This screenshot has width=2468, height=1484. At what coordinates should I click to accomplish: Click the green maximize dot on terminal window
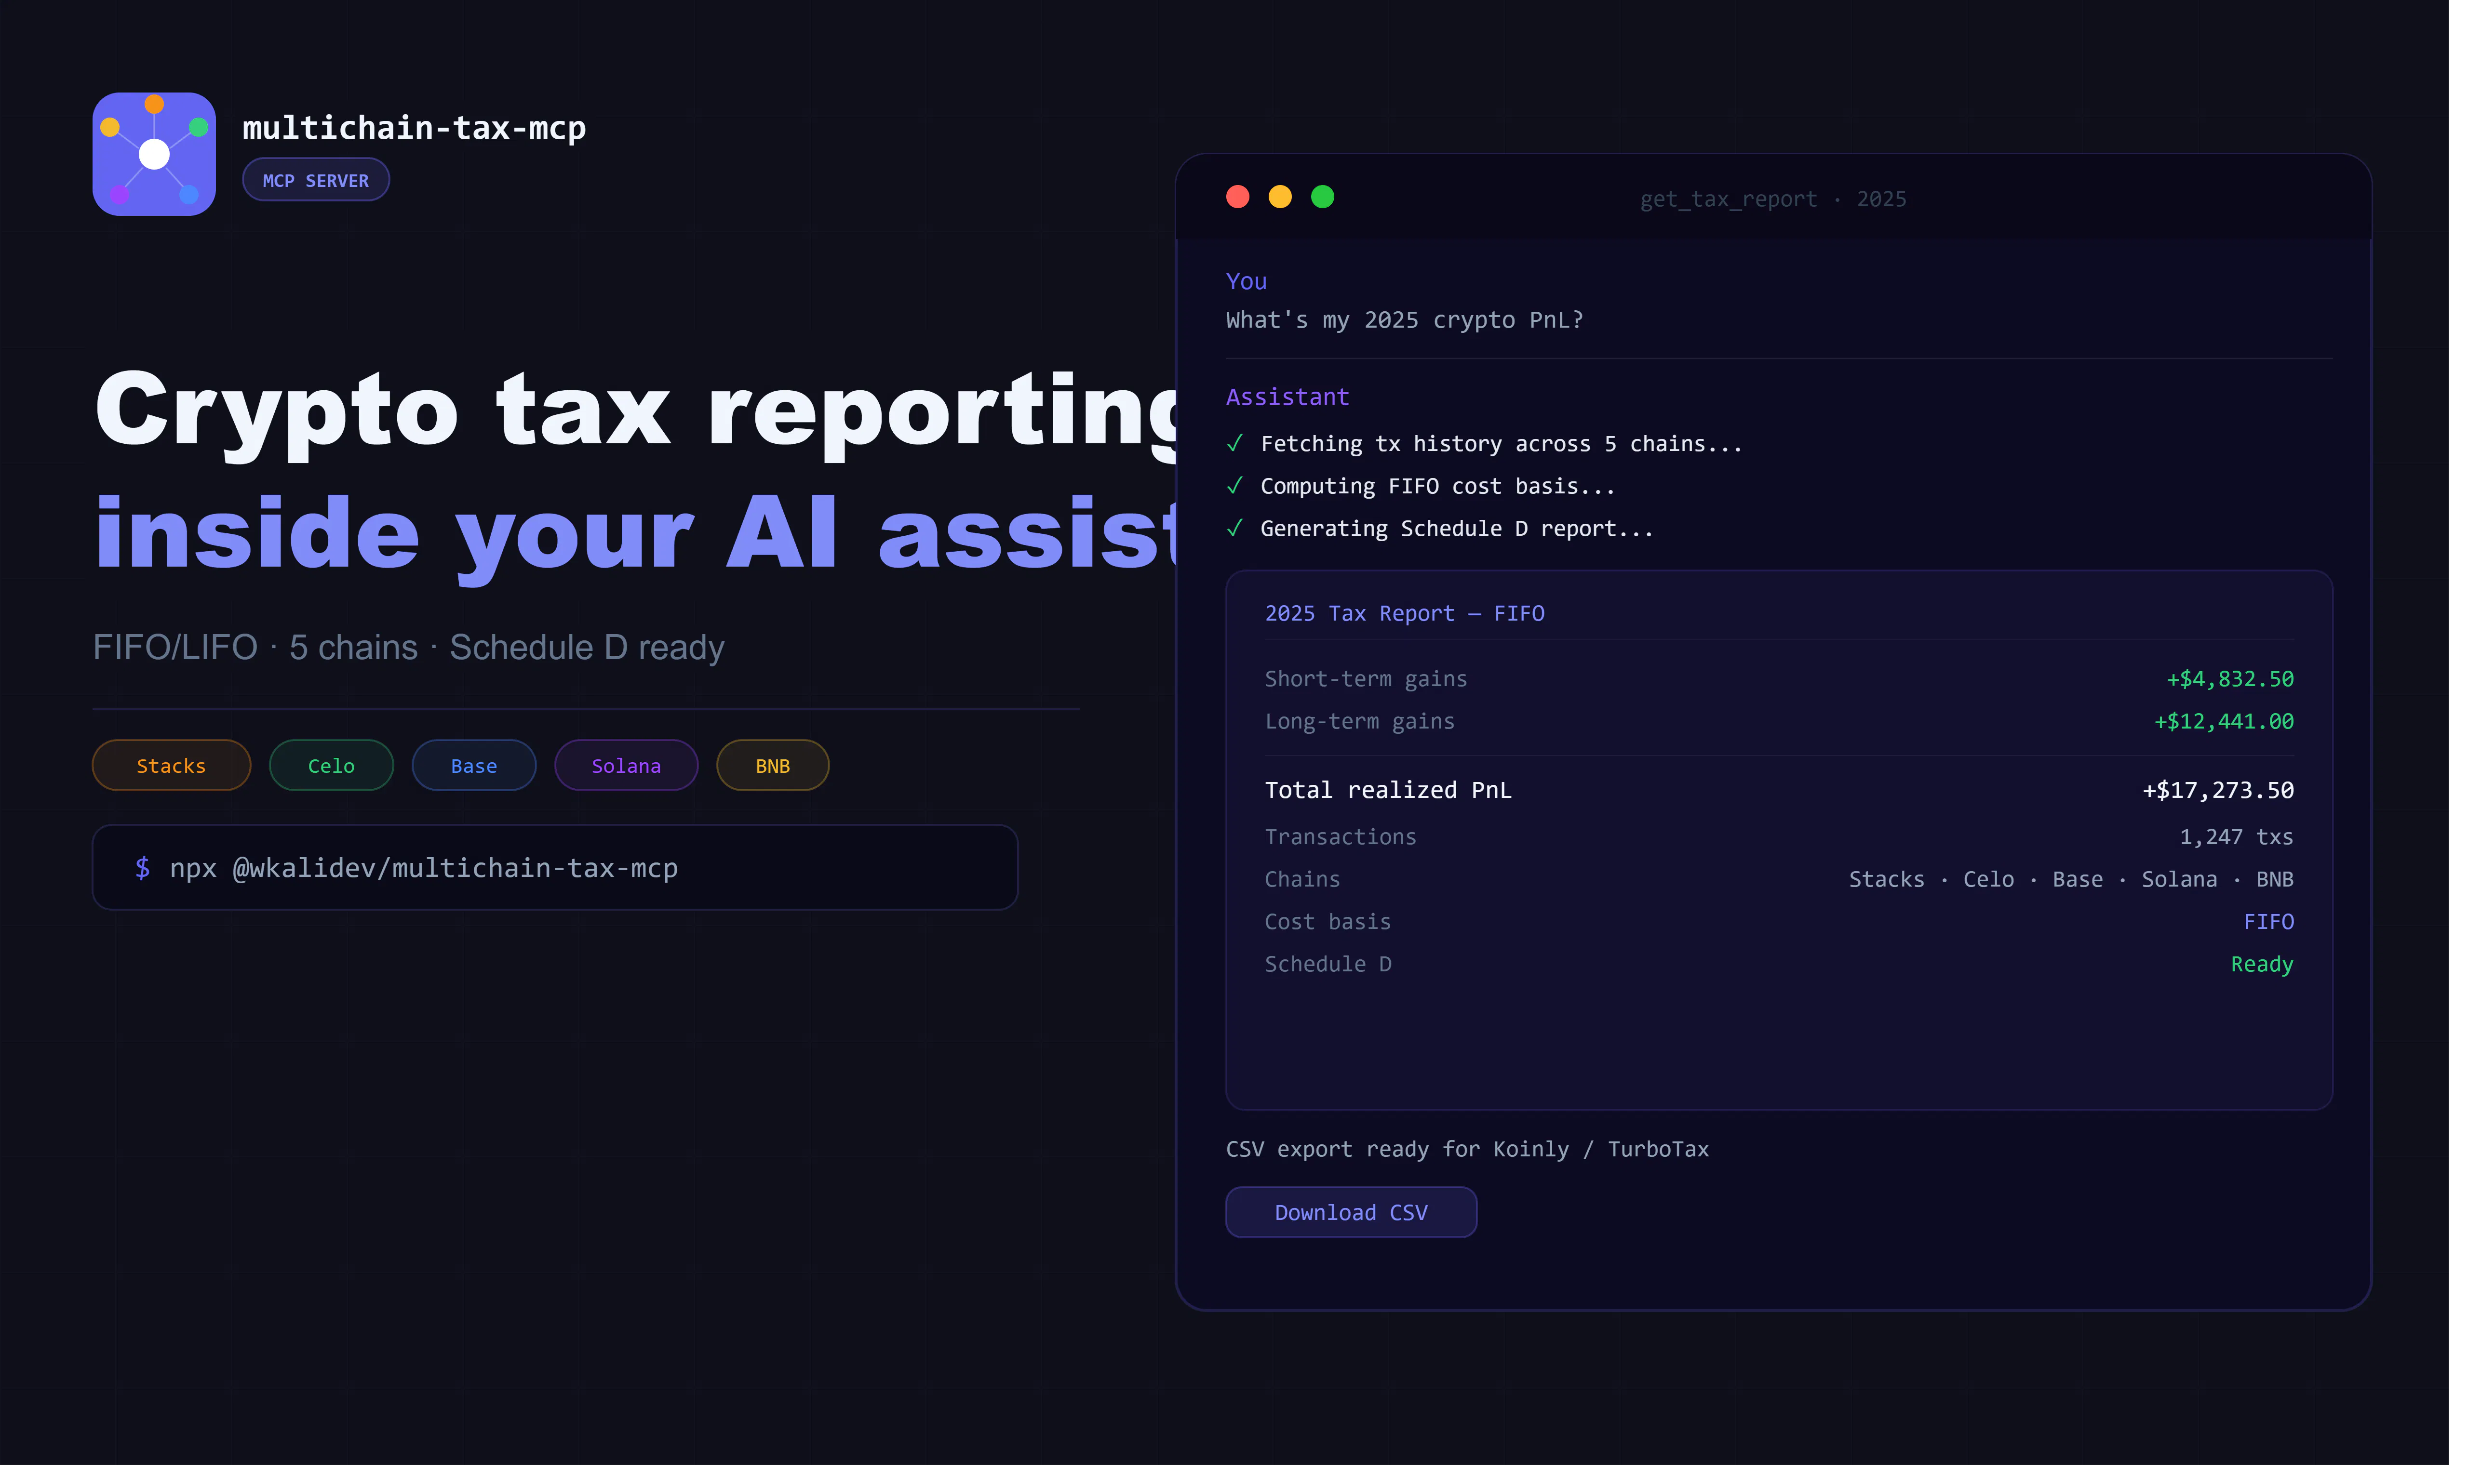[1323, 197]
